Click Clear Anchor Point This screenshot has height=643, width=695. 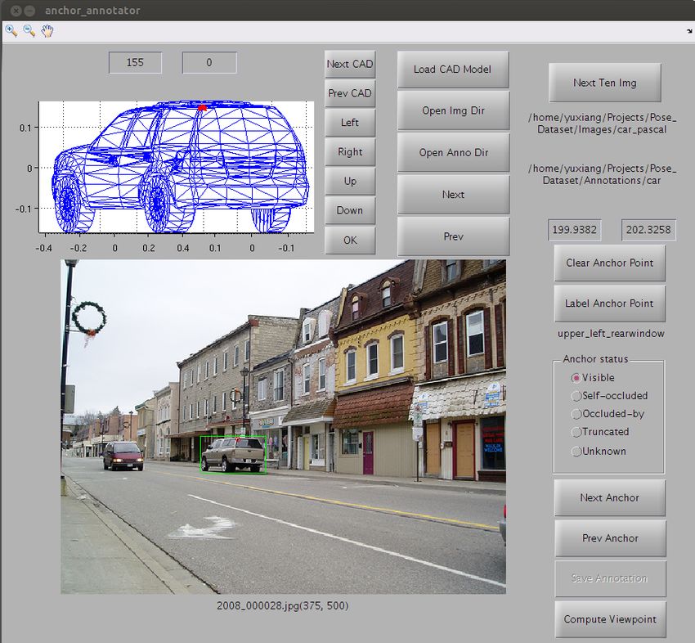[x=609, y=263]
